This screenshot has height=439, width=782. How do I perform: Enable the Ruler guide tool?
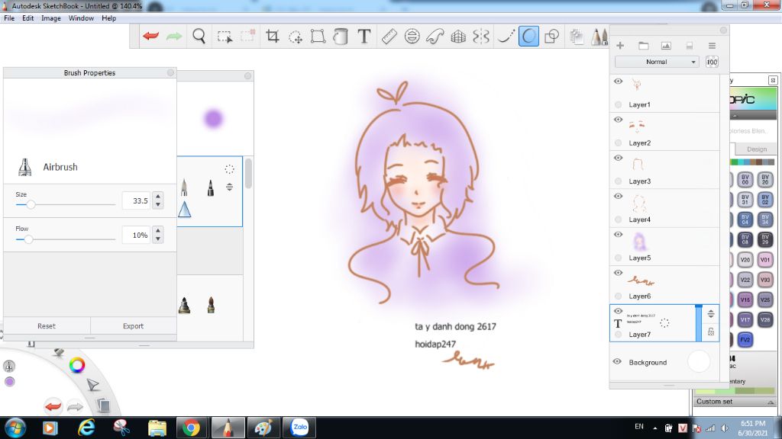tap(389, 37)
